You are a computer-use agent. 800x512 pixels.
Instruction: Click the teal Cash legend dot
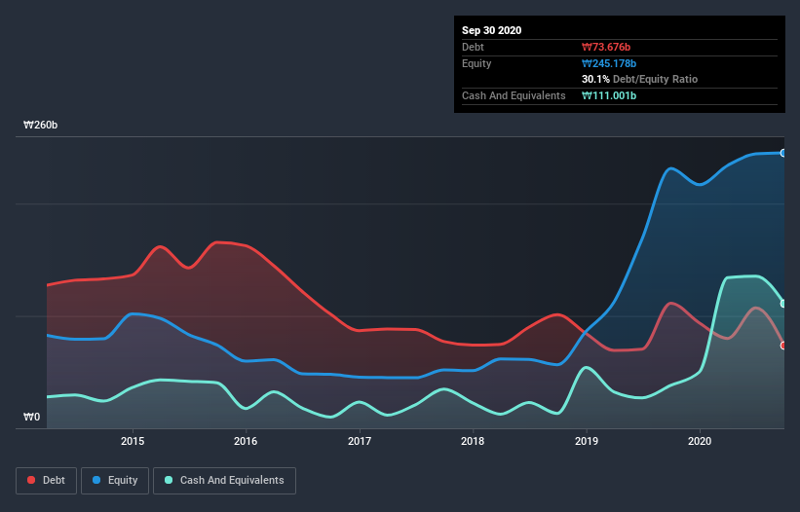pyautogui.click(x=169, y=480)
